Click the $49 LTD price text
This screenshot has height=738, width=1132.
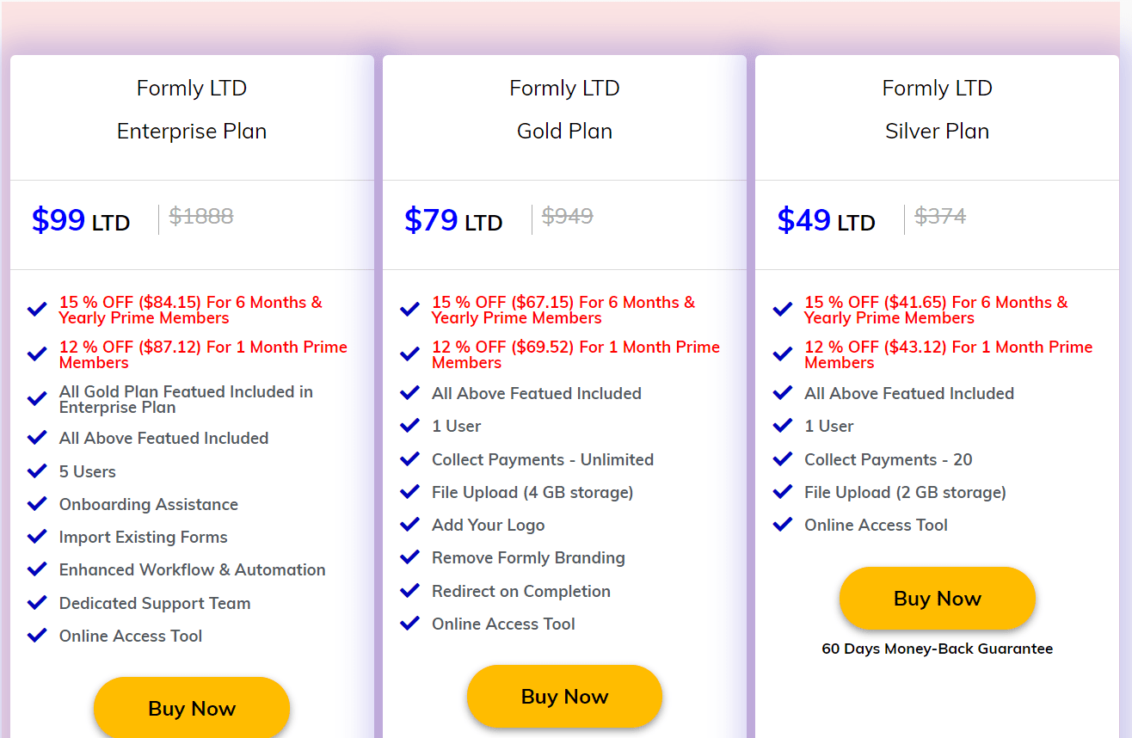(826, 221)
